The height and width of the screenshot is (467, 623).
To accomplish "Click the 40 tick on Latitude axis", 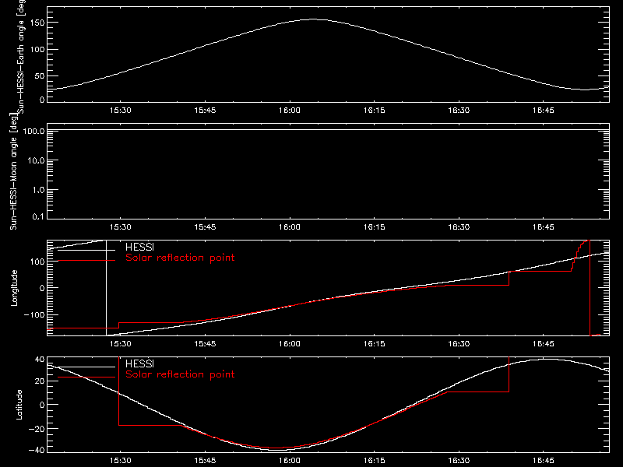I will pos(40,360).
